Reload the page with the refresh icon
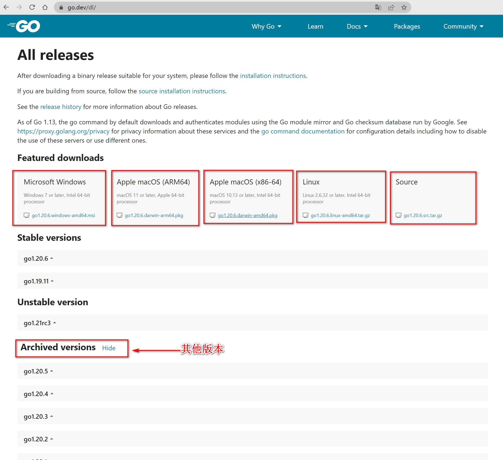Image resolution: width=503 pixels, height=460 pixels. click(32, 7)
